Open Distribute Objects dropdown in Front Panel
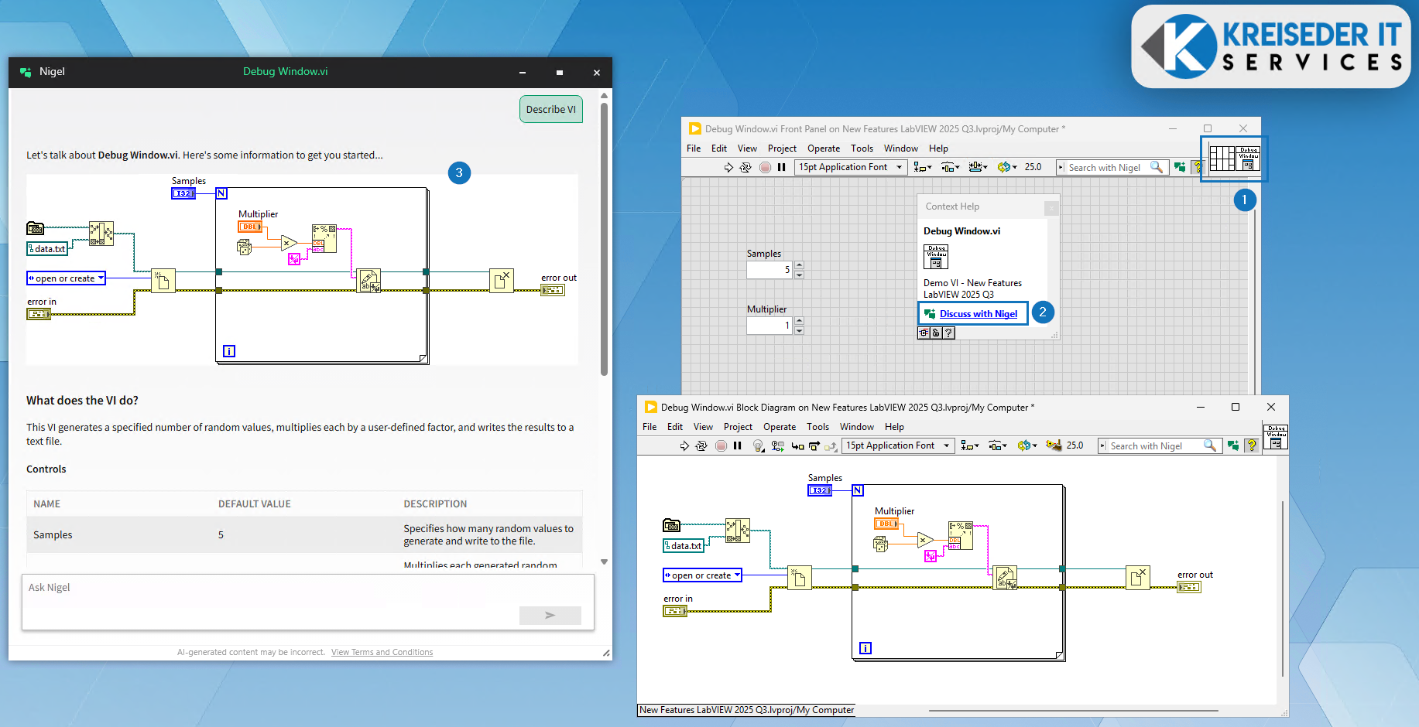 [x=950, y=167]
